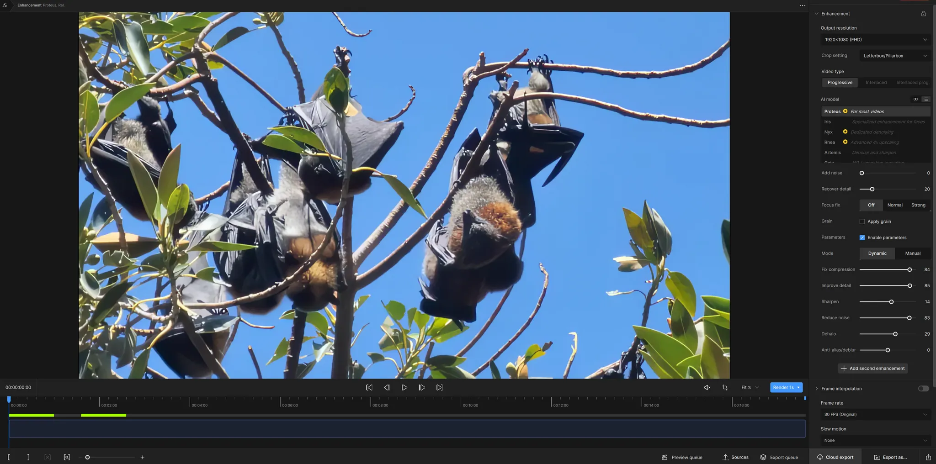Click the 00:08:00 mark on the timeline ruler
Image resolution: width=936 pixels, height=464 pixels.
pyautogui.click(x=380, y=406)
